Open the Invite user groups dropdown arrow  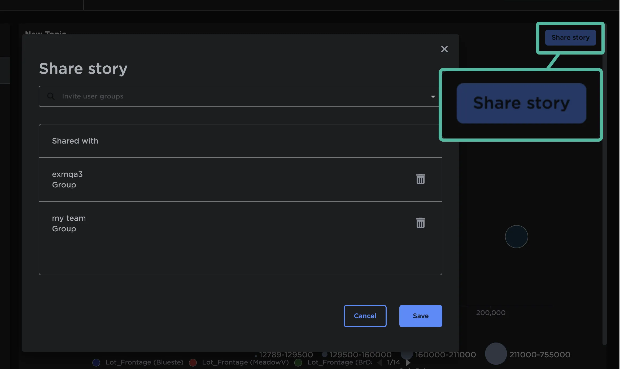pyautogui.click(x=433, y=97)
